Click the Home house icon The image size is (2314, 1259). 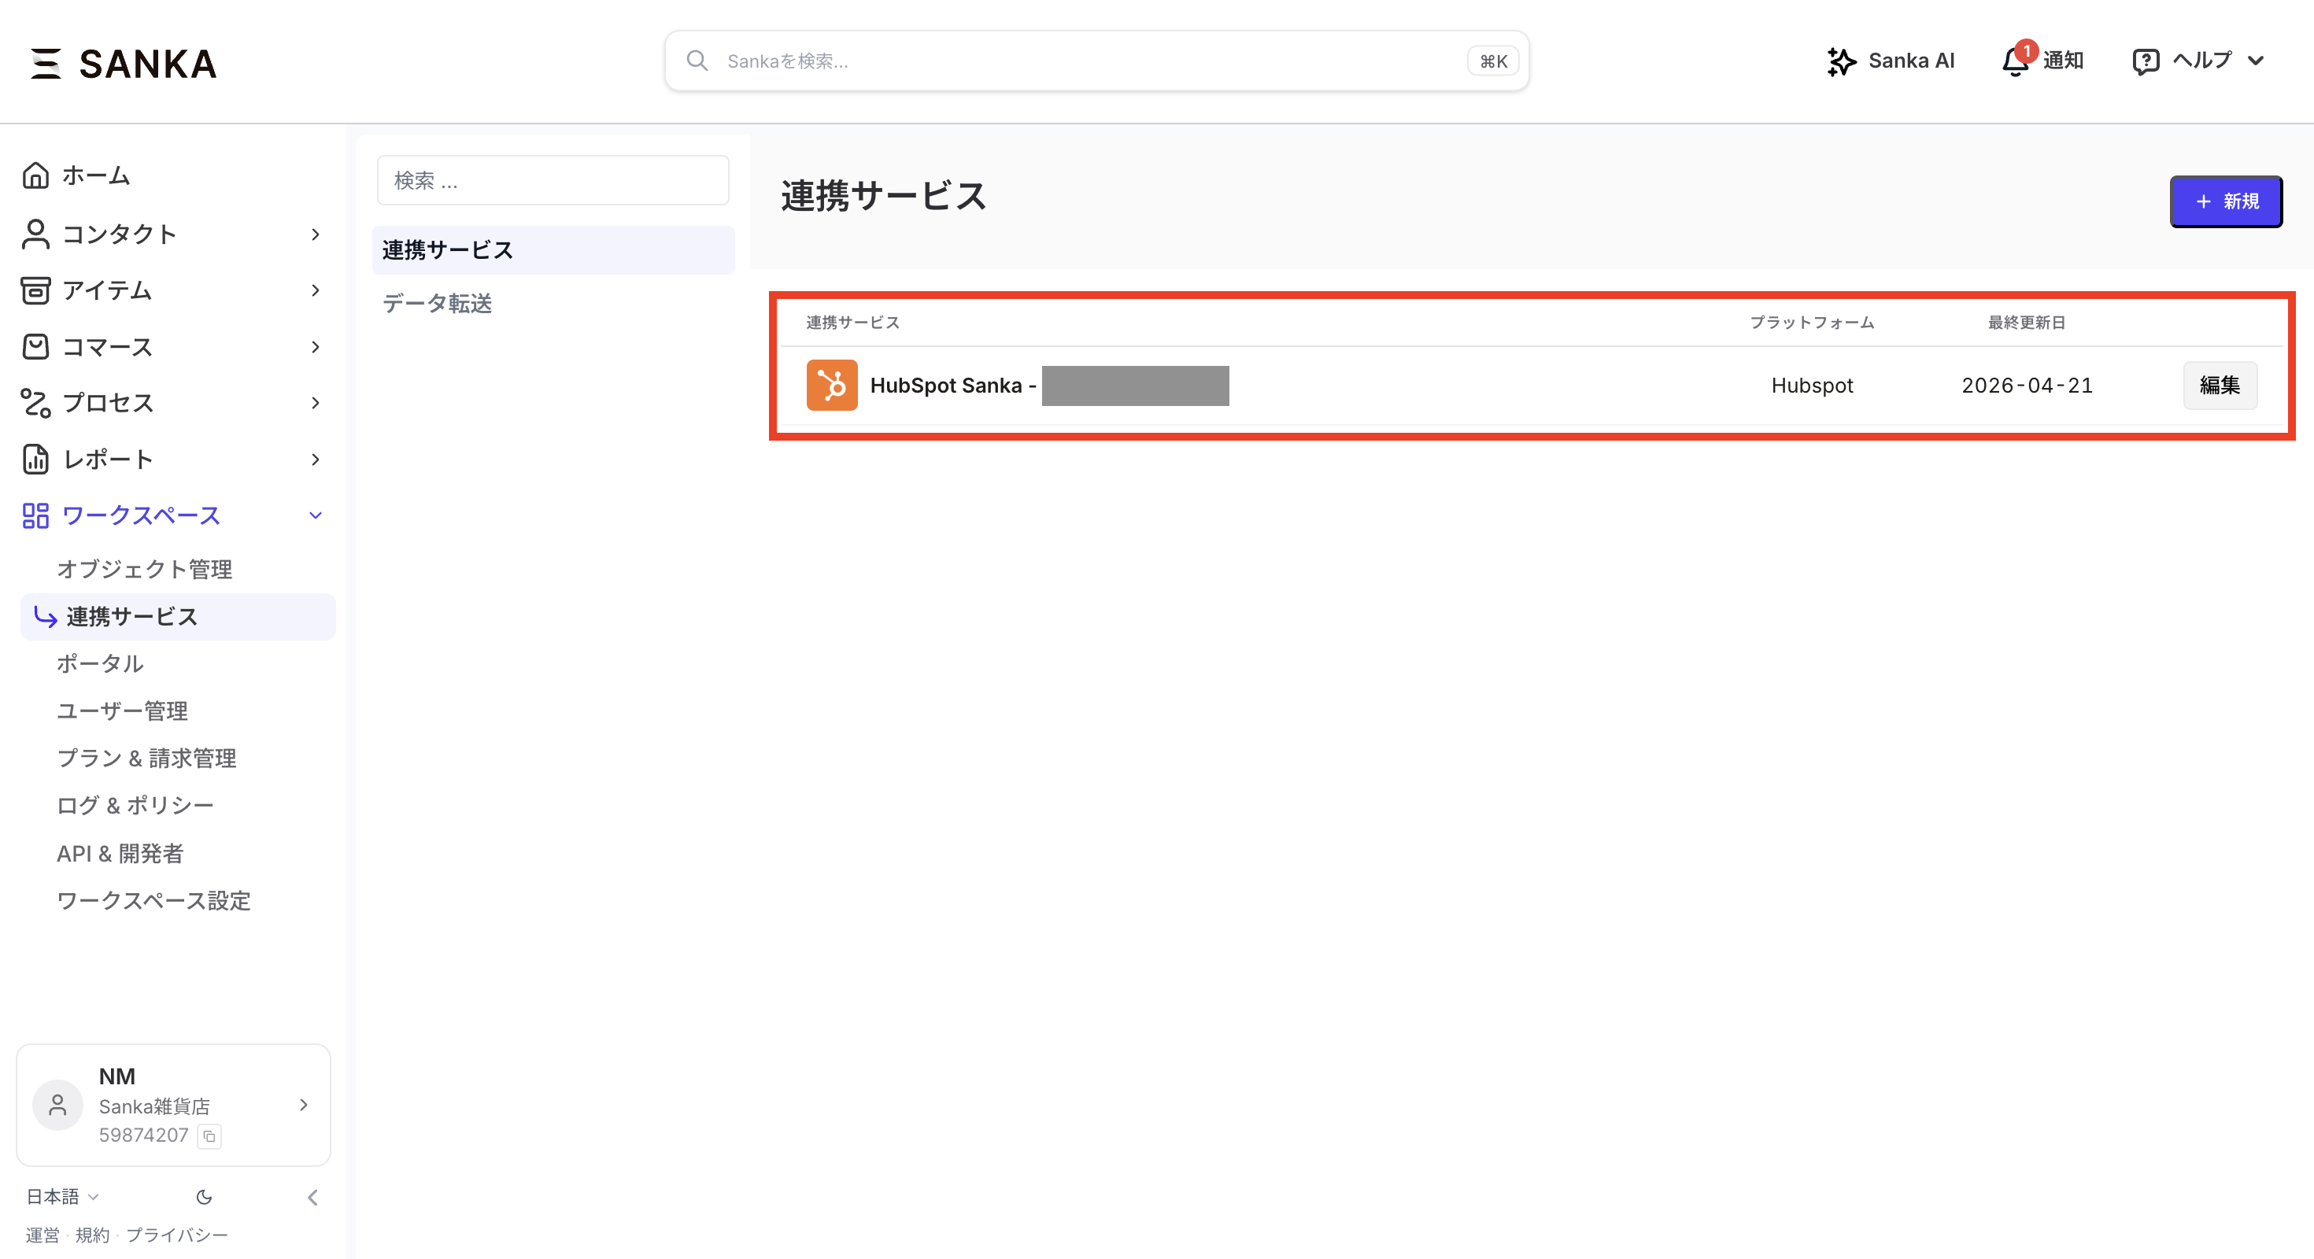click(36, 175)
